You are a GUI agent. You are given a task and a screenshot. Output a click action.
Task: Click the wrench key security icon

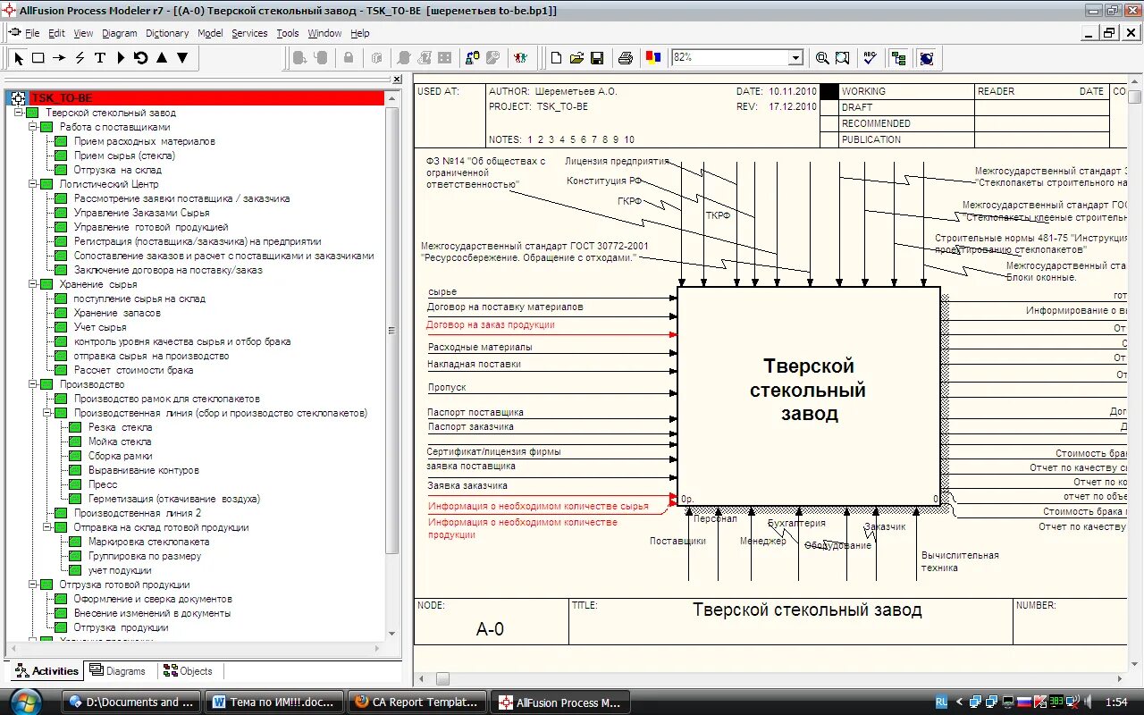[x=493, y=58]
